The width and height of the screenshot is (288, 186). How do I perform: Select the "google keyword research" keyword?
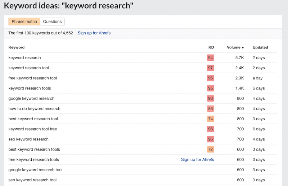pos(31,99)
